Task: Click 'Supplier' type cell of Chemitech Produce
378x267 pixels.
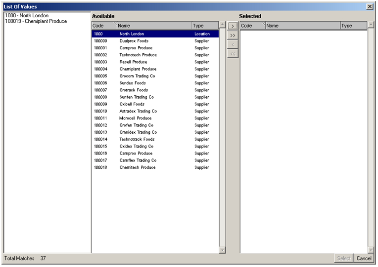Action: click(202, 167)
